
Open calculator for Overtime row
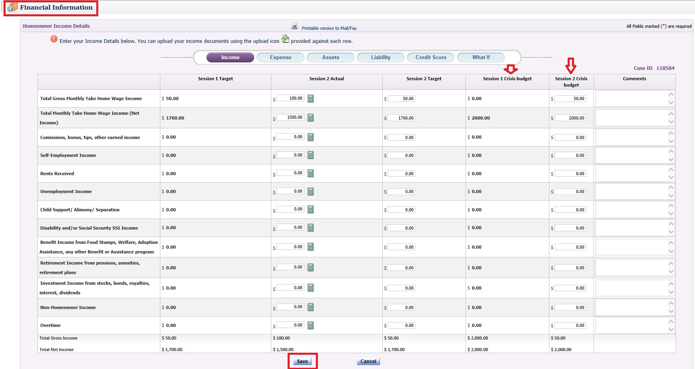tap(311, 325)
